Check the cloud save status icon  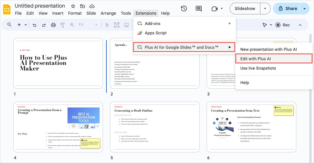(92, 6)
